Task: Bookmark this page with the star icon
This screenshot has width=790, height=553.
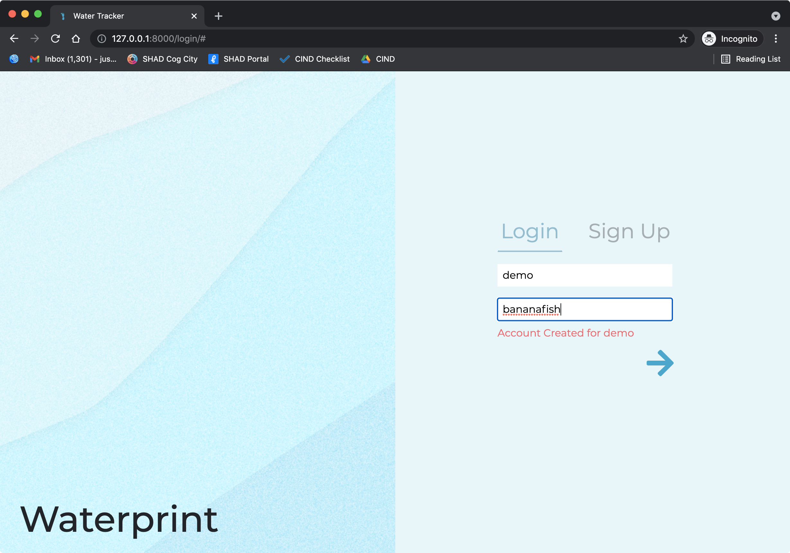Action: click(683, 39)
